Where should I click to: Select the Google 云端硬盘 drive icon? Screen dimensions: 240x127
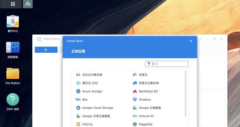pyautogui.click(x=135, y=108)
